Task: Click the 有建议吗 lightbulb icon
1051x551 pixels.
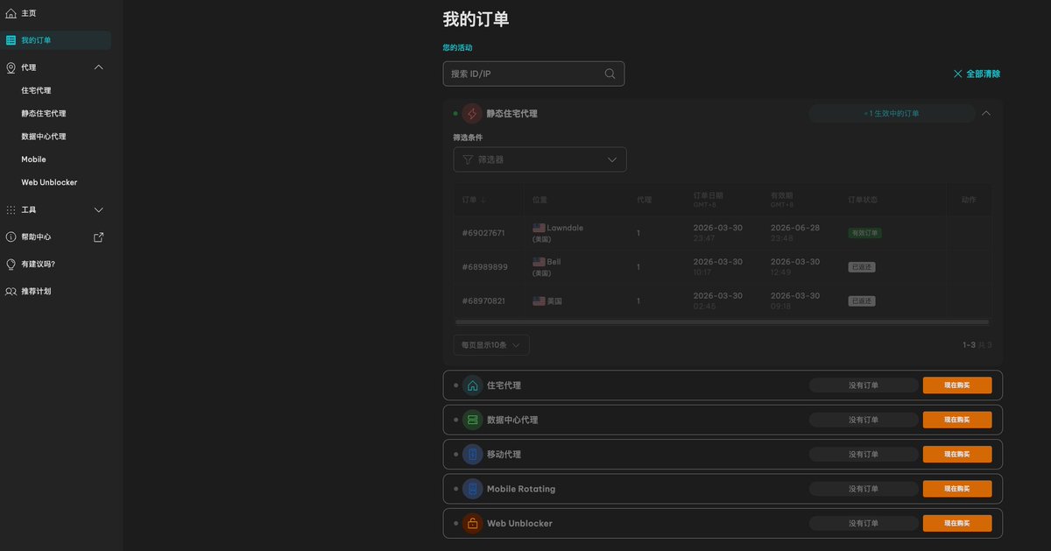Action: pos(10,264)
